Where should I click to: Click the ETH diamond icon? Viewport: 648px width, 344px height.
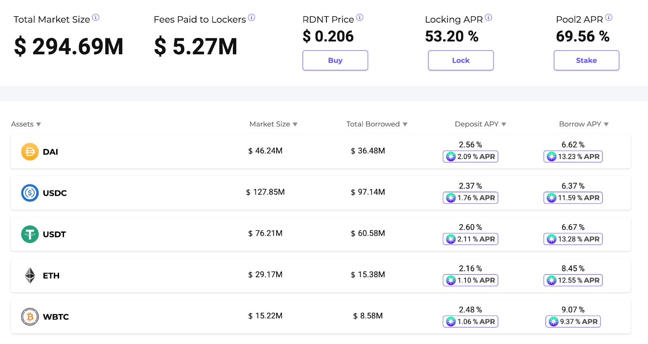coord(30,276)
